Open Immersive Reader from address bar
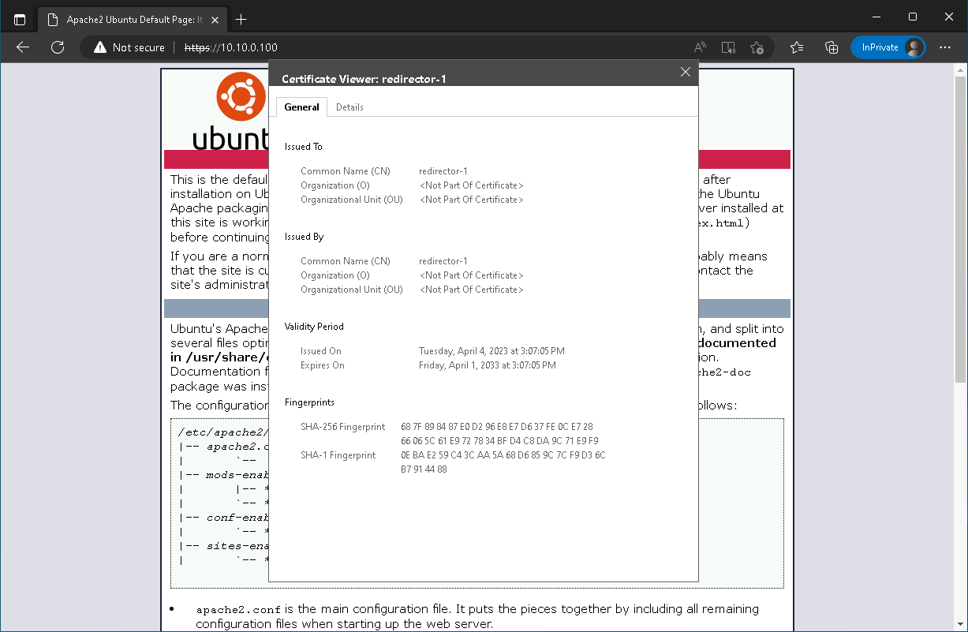968x632 pixels. (728, 47)
